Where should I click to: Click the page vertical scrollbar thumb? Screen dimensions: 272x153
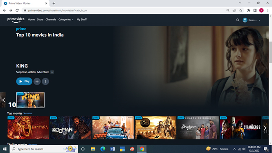point(270,52)
